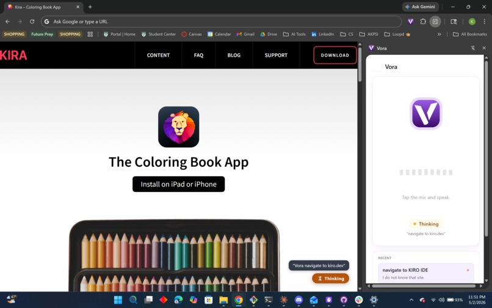Expand the AI Tools bookmark folder
The height and width of the screenshot is (308, 492).
pyautogui.click(x=294, y=34)
